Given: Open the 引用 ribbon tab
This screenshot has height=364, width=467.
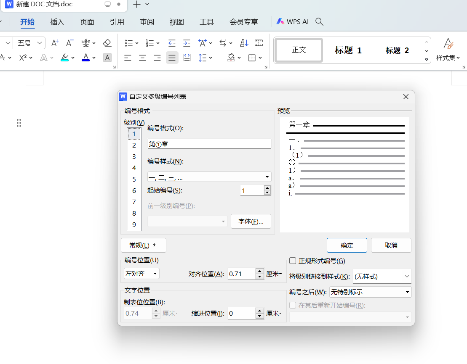Looking at the screenshot, I should pos(117,22).
